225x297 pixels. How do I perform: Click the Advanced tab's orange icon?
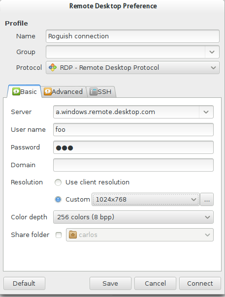coord(48,91)
